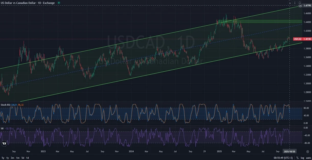The width and height of the screenshot is (312, 160).
Task: Toggle log scale mode
Action: point(302,158)
